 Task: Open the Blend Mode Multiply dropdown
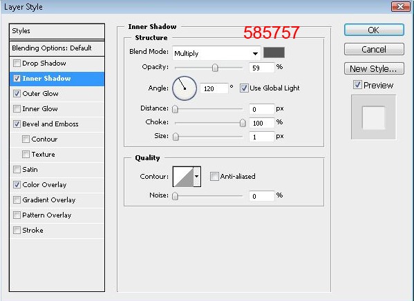point(216,54)
